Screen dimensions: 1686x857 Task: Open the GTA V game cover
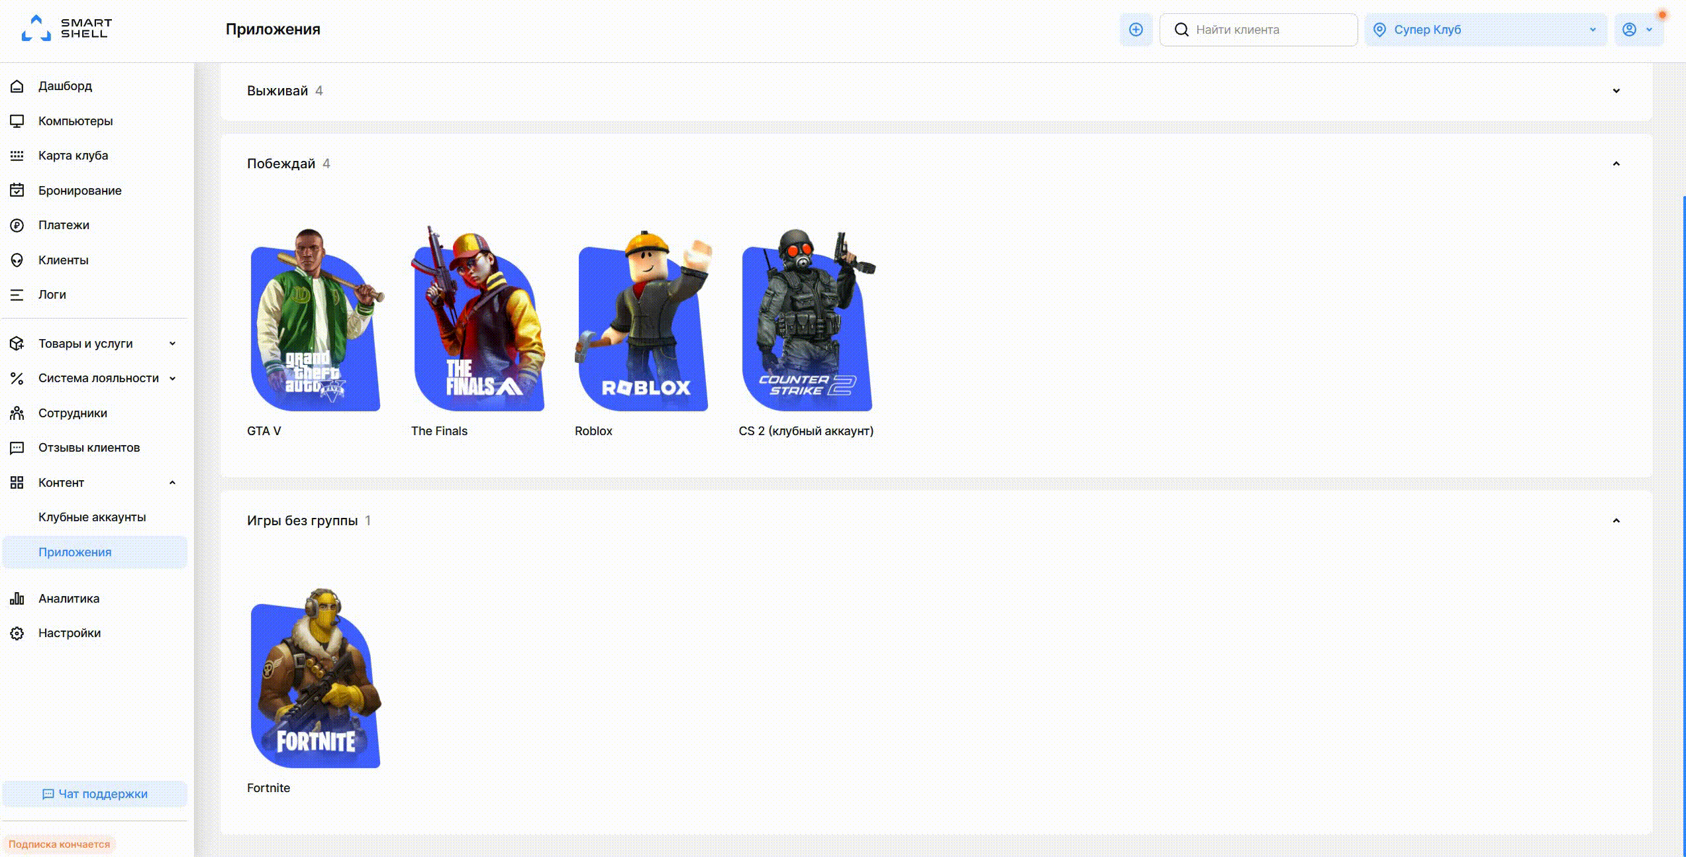point(316,320)
